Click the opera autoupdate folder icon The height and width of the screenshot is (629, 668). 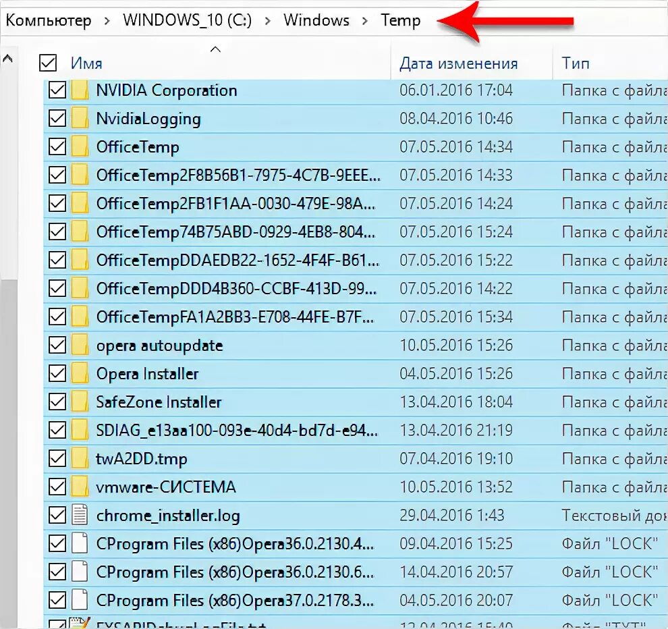pyautogui.click(x=80, y=345)
